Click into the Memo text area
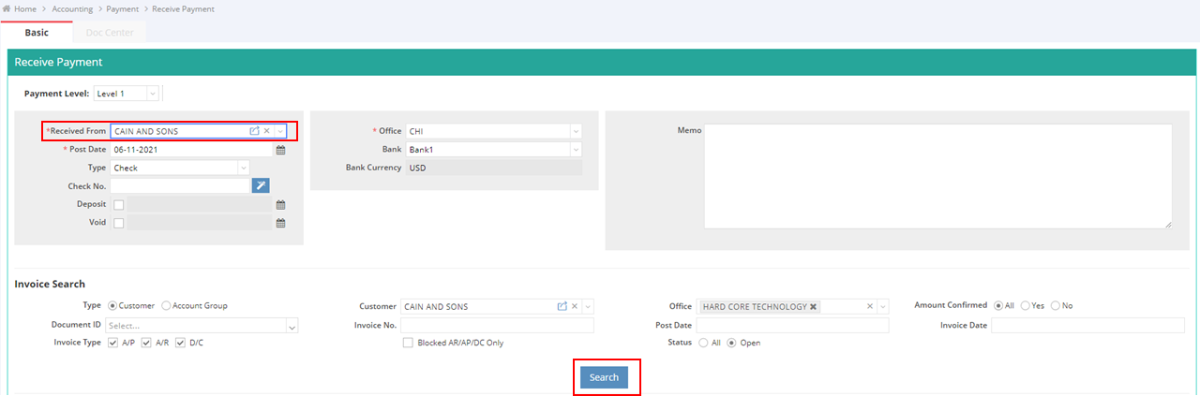 [937, 176]
